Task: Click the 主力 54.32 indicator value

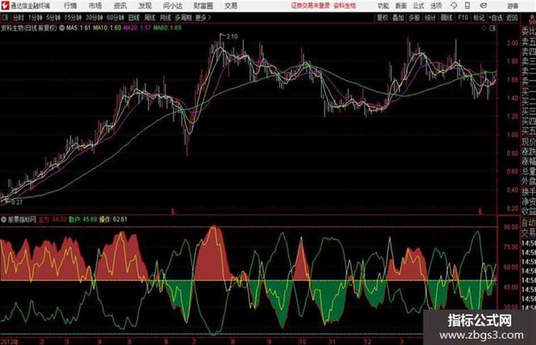Action: pyautogui.click(x=52, y=219)
